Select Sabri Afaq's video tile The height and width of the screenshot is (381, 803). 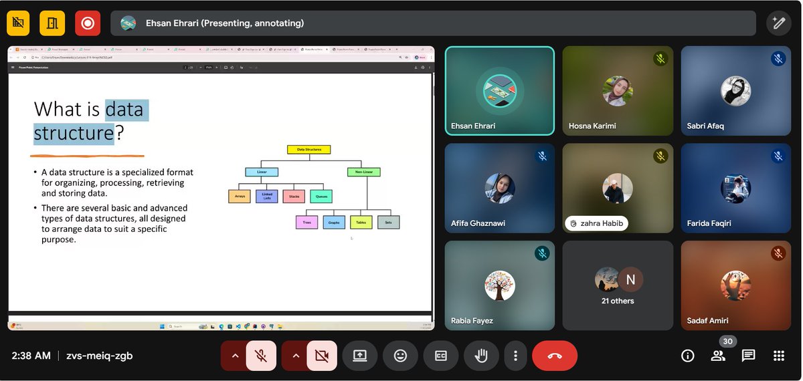point(735,91)
